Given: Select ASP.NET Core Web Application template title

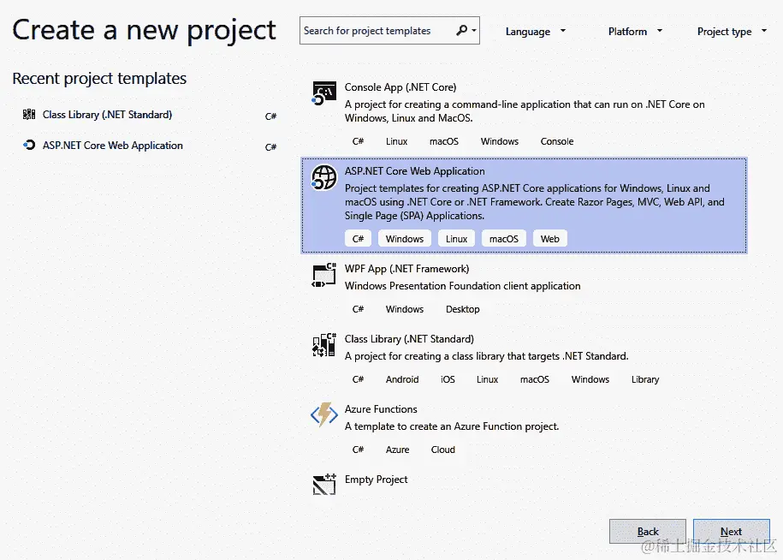Looking at the screenshot, I should tap(414, 171).
